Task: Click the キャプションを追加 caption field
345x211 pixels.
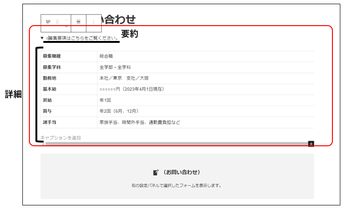Action: [x=61, y=137]
